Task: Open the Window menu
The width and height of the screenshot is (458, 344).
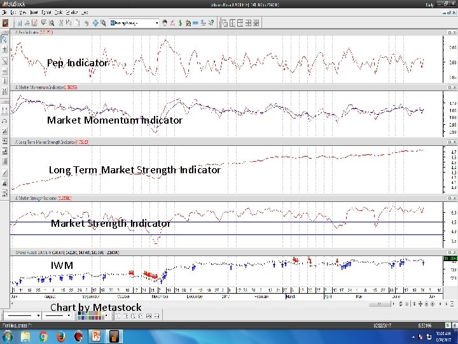Action: (71, 13)
